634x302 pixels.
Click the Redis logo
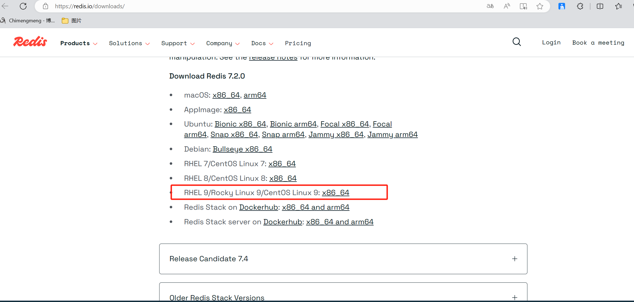click(x=30, y=42)
